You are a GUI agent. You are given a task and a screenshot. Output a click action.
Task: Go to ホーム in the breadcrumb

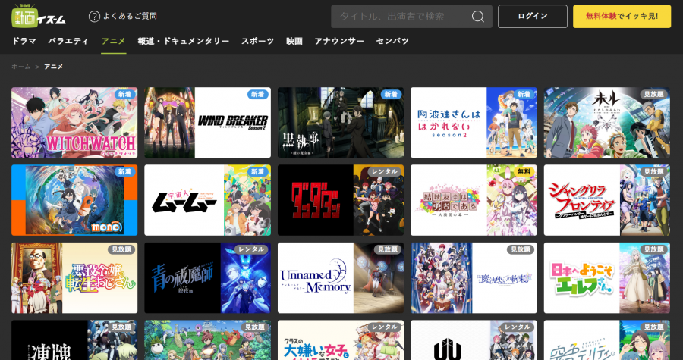tap(21, 67)
